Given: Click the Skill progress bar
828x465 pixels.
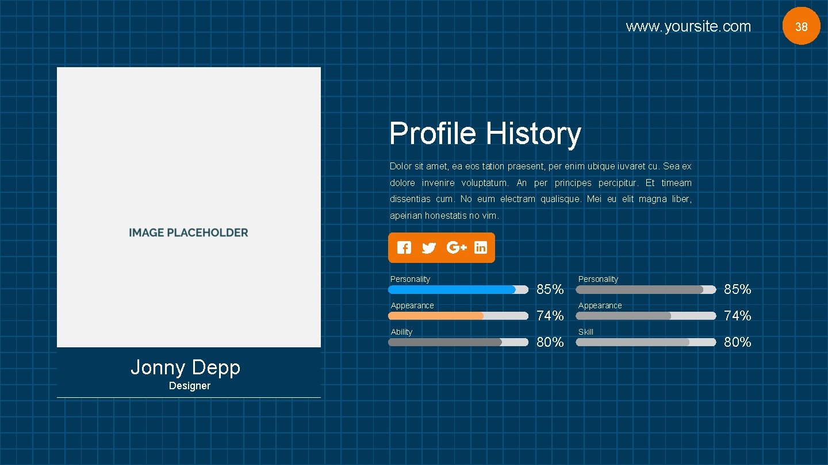Looking at the screenshot, I should pos(646,342).
